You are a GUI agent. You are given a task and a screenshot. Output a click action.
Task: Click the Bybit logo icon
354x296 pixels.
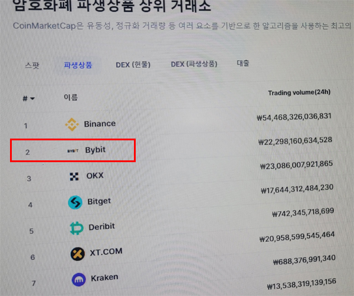tap(73, 151)
